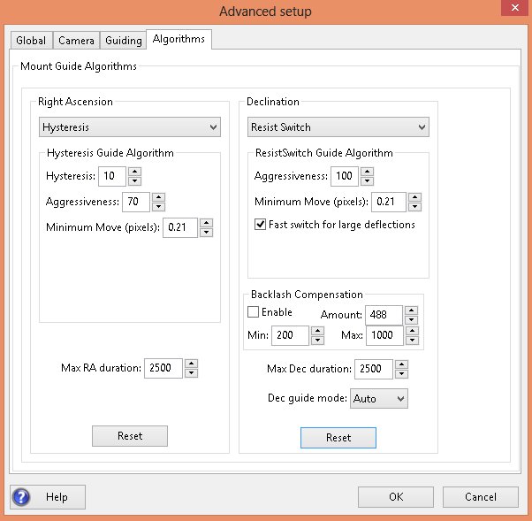The height and width of the screenshot is (521, 532).
Task: Increase Max Dec duration with up arrow
Action: (402, 364)
